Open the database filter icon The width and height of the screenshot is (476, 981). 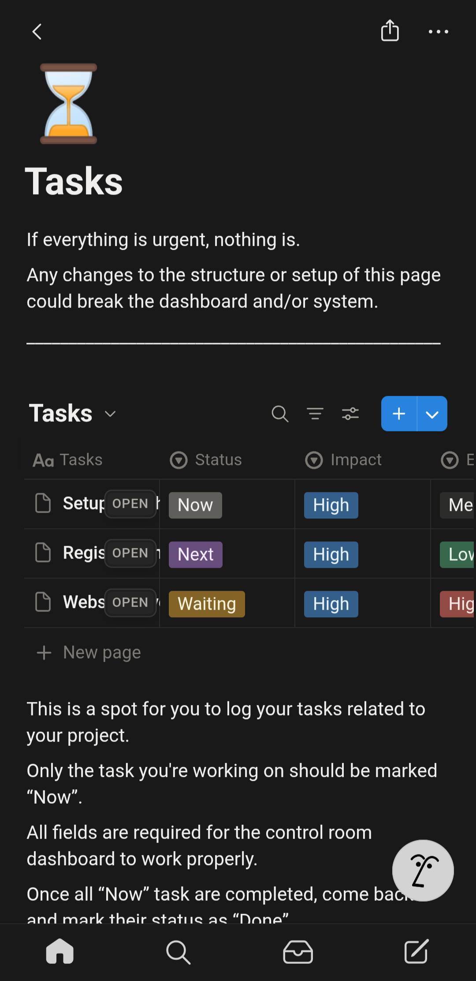pyautogui.click(x=315, y=414)
